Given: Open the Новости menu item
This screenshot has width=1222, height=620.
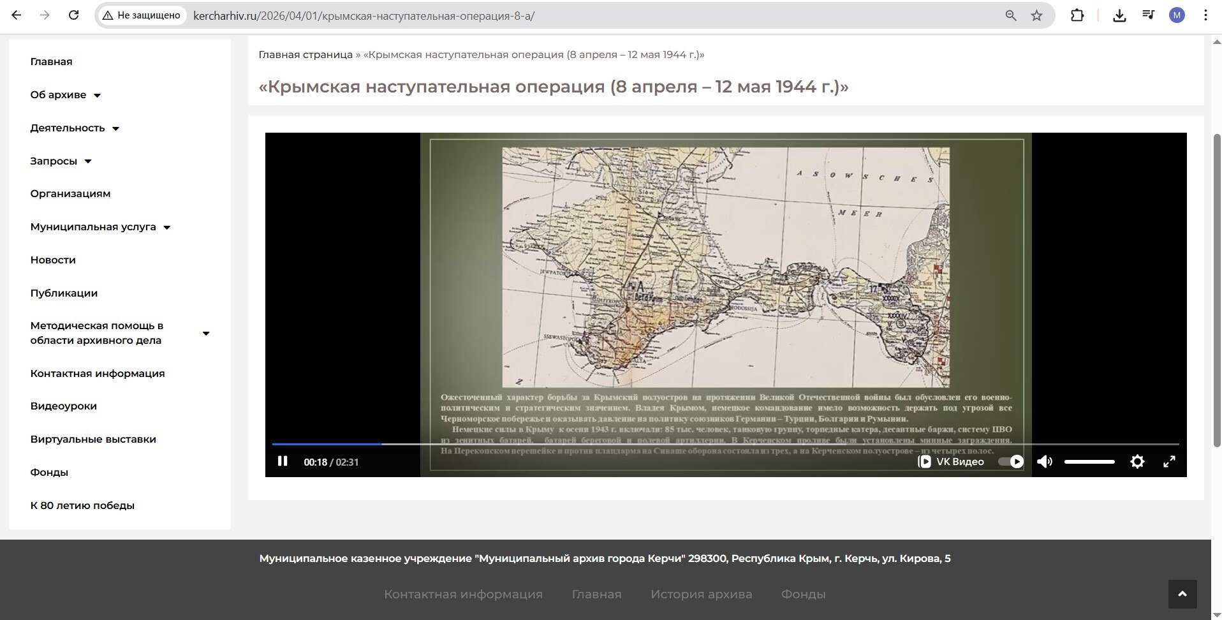Looking at the screenshot, I should coord(53,260).
